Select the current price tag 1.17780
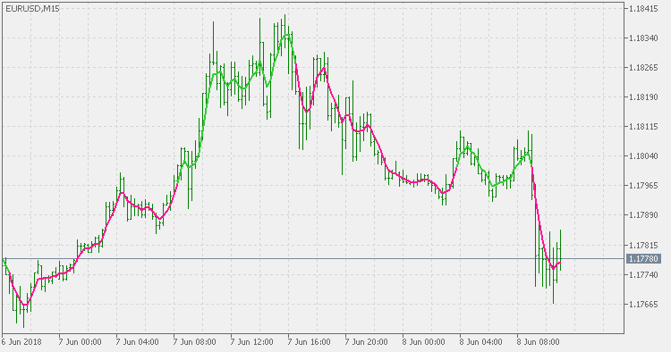The width and height of the screenshot is (671, 352). tap(643, 258)
